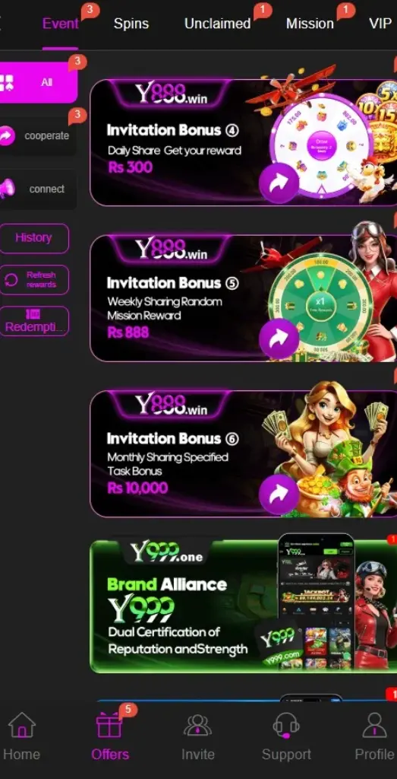Open the Redemption code button
The width and height of the screenshot is (397, 779).
[x=33, y=321]
